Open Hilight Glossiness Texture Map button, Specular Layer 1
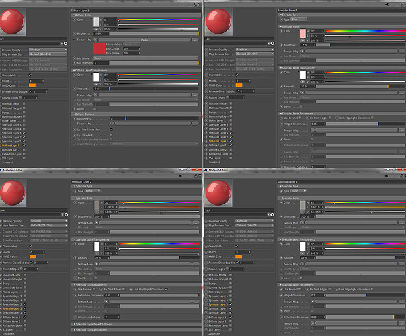This screenshot has height=336, width=406. pos(313,130)
